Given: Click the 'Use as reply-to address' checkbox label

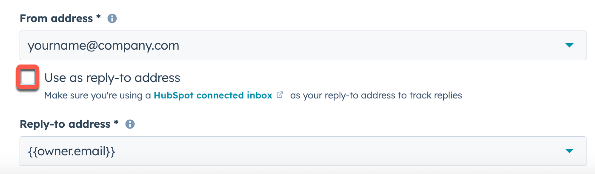Looking at the screenshot, I should tap(112, 78).
